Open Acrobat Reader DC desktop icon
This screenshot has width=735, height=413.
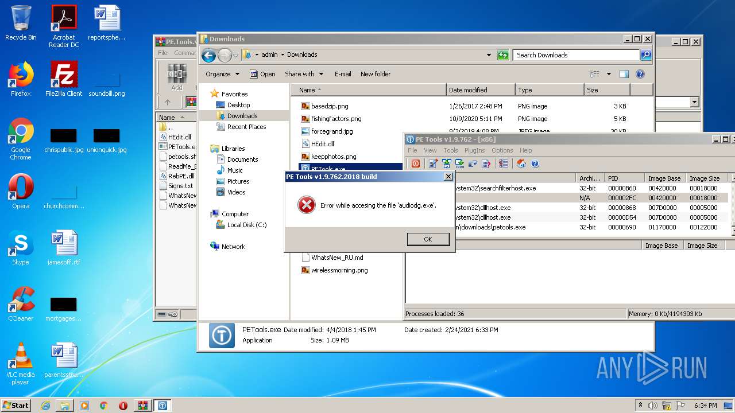coord(64,26)
